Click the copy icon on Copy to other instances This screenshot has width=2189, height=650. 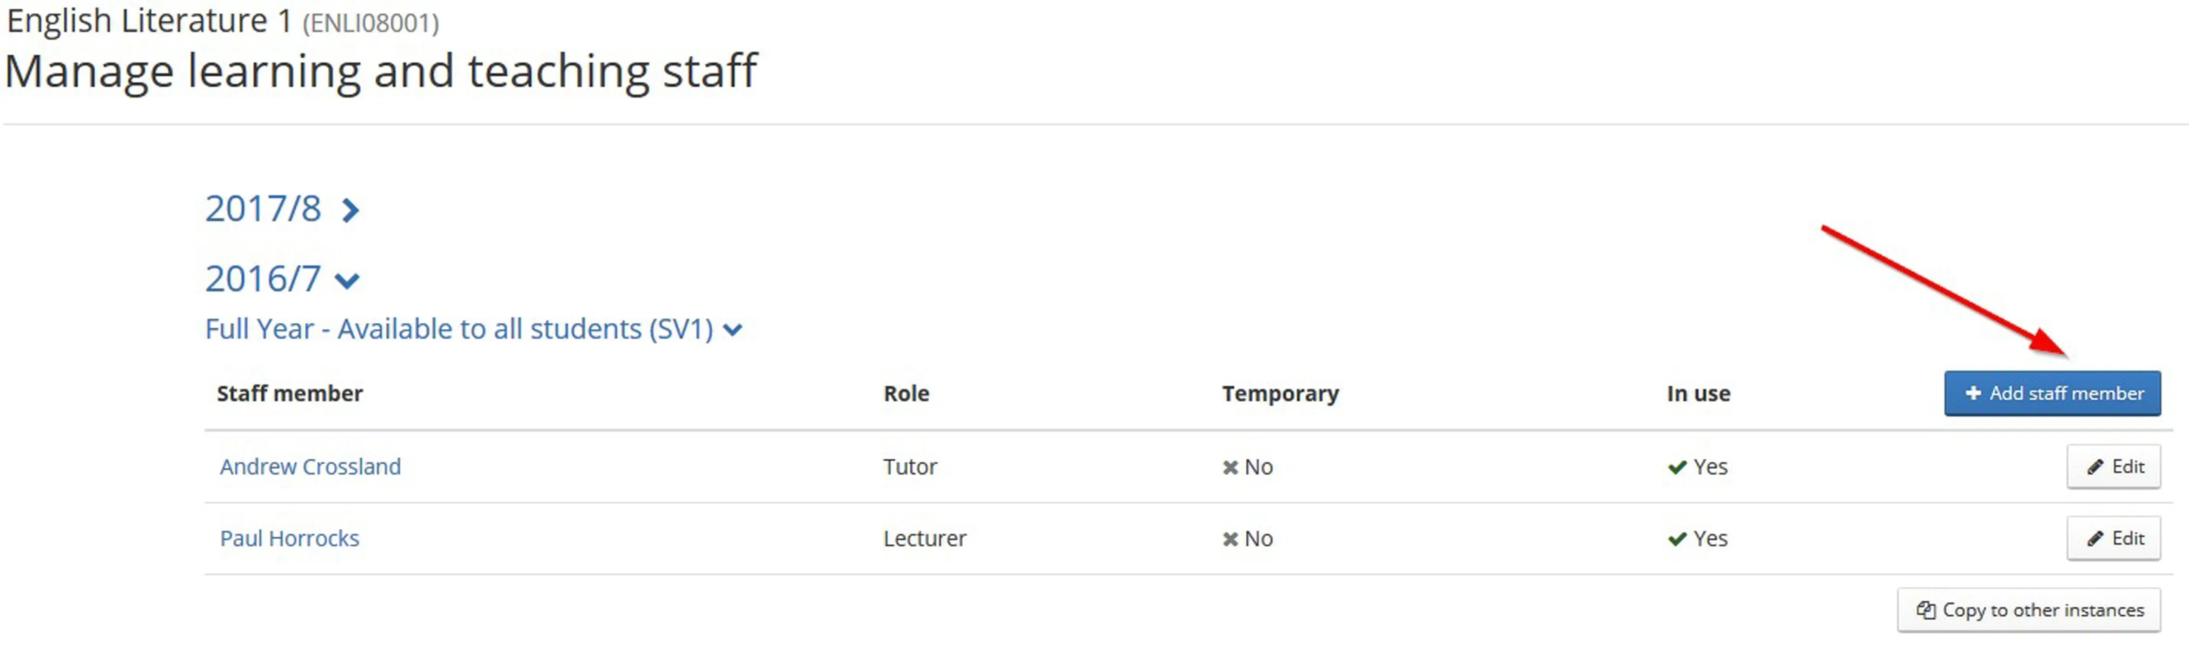tap(1927, 609)
